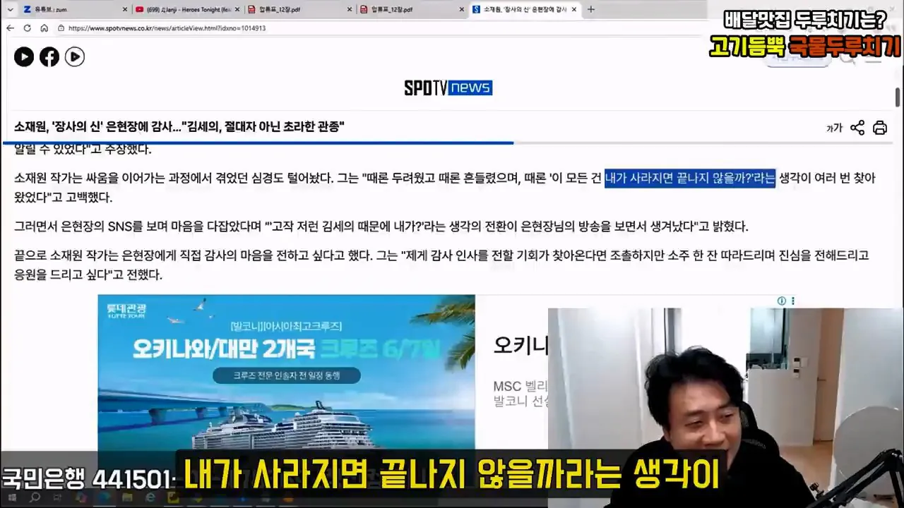Click the ad info 'i' icon
This screenshot has height=508, width=904.
click(x=782, y=301)
